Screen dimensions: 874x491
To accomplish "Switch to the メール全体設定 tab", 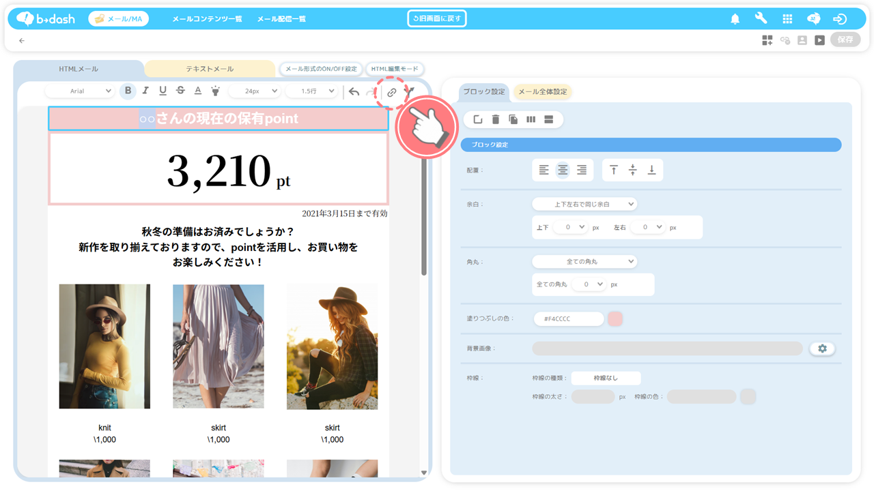I will [x=542, y=91].
